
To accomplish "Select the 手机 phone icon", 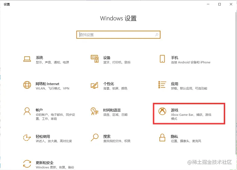I will 162,59.
